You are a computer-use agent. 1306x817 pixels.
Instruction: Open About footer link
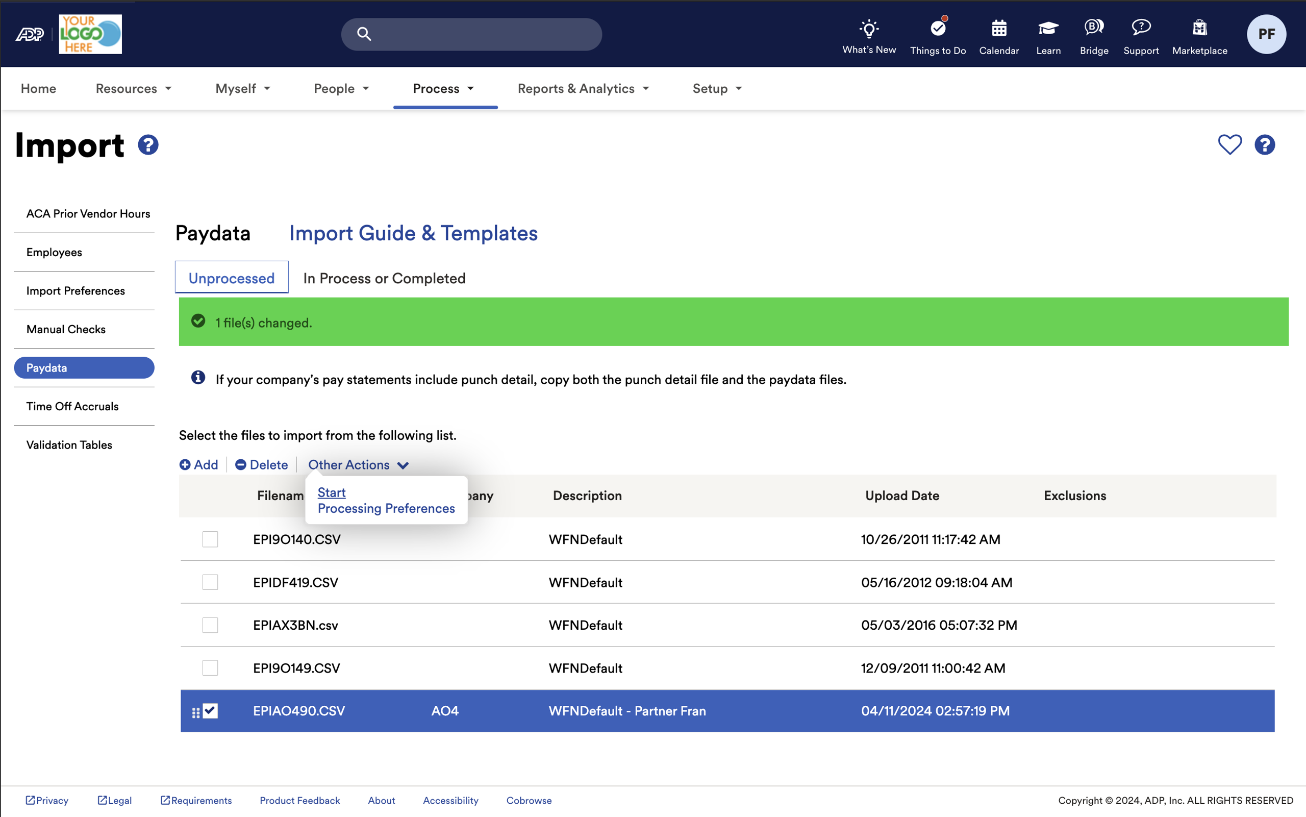pos(381,800)
